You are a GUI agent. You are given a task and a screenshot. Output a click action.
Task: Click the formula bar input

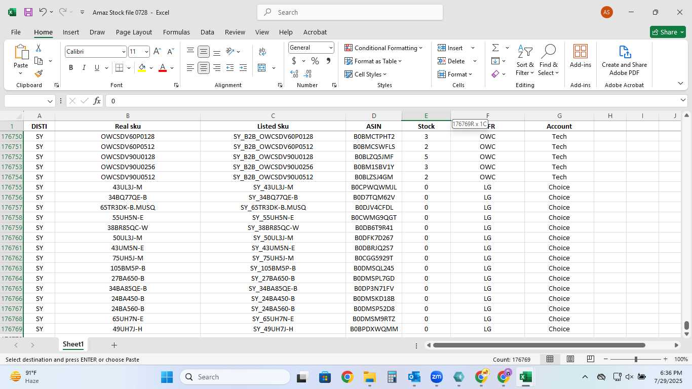tap(393, 101)
